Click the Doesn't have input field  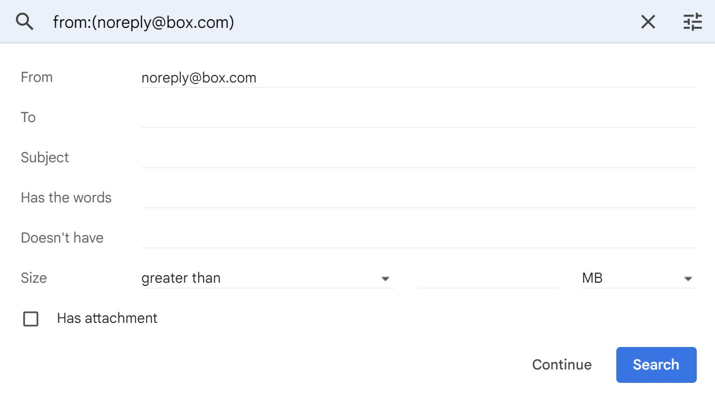(419, 238)
